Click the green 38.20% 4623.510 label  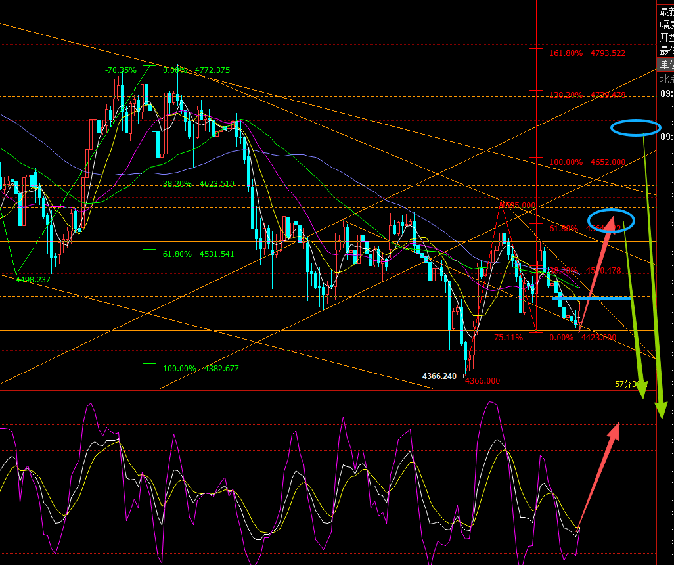pyautogui.click(x=198, y=183)
